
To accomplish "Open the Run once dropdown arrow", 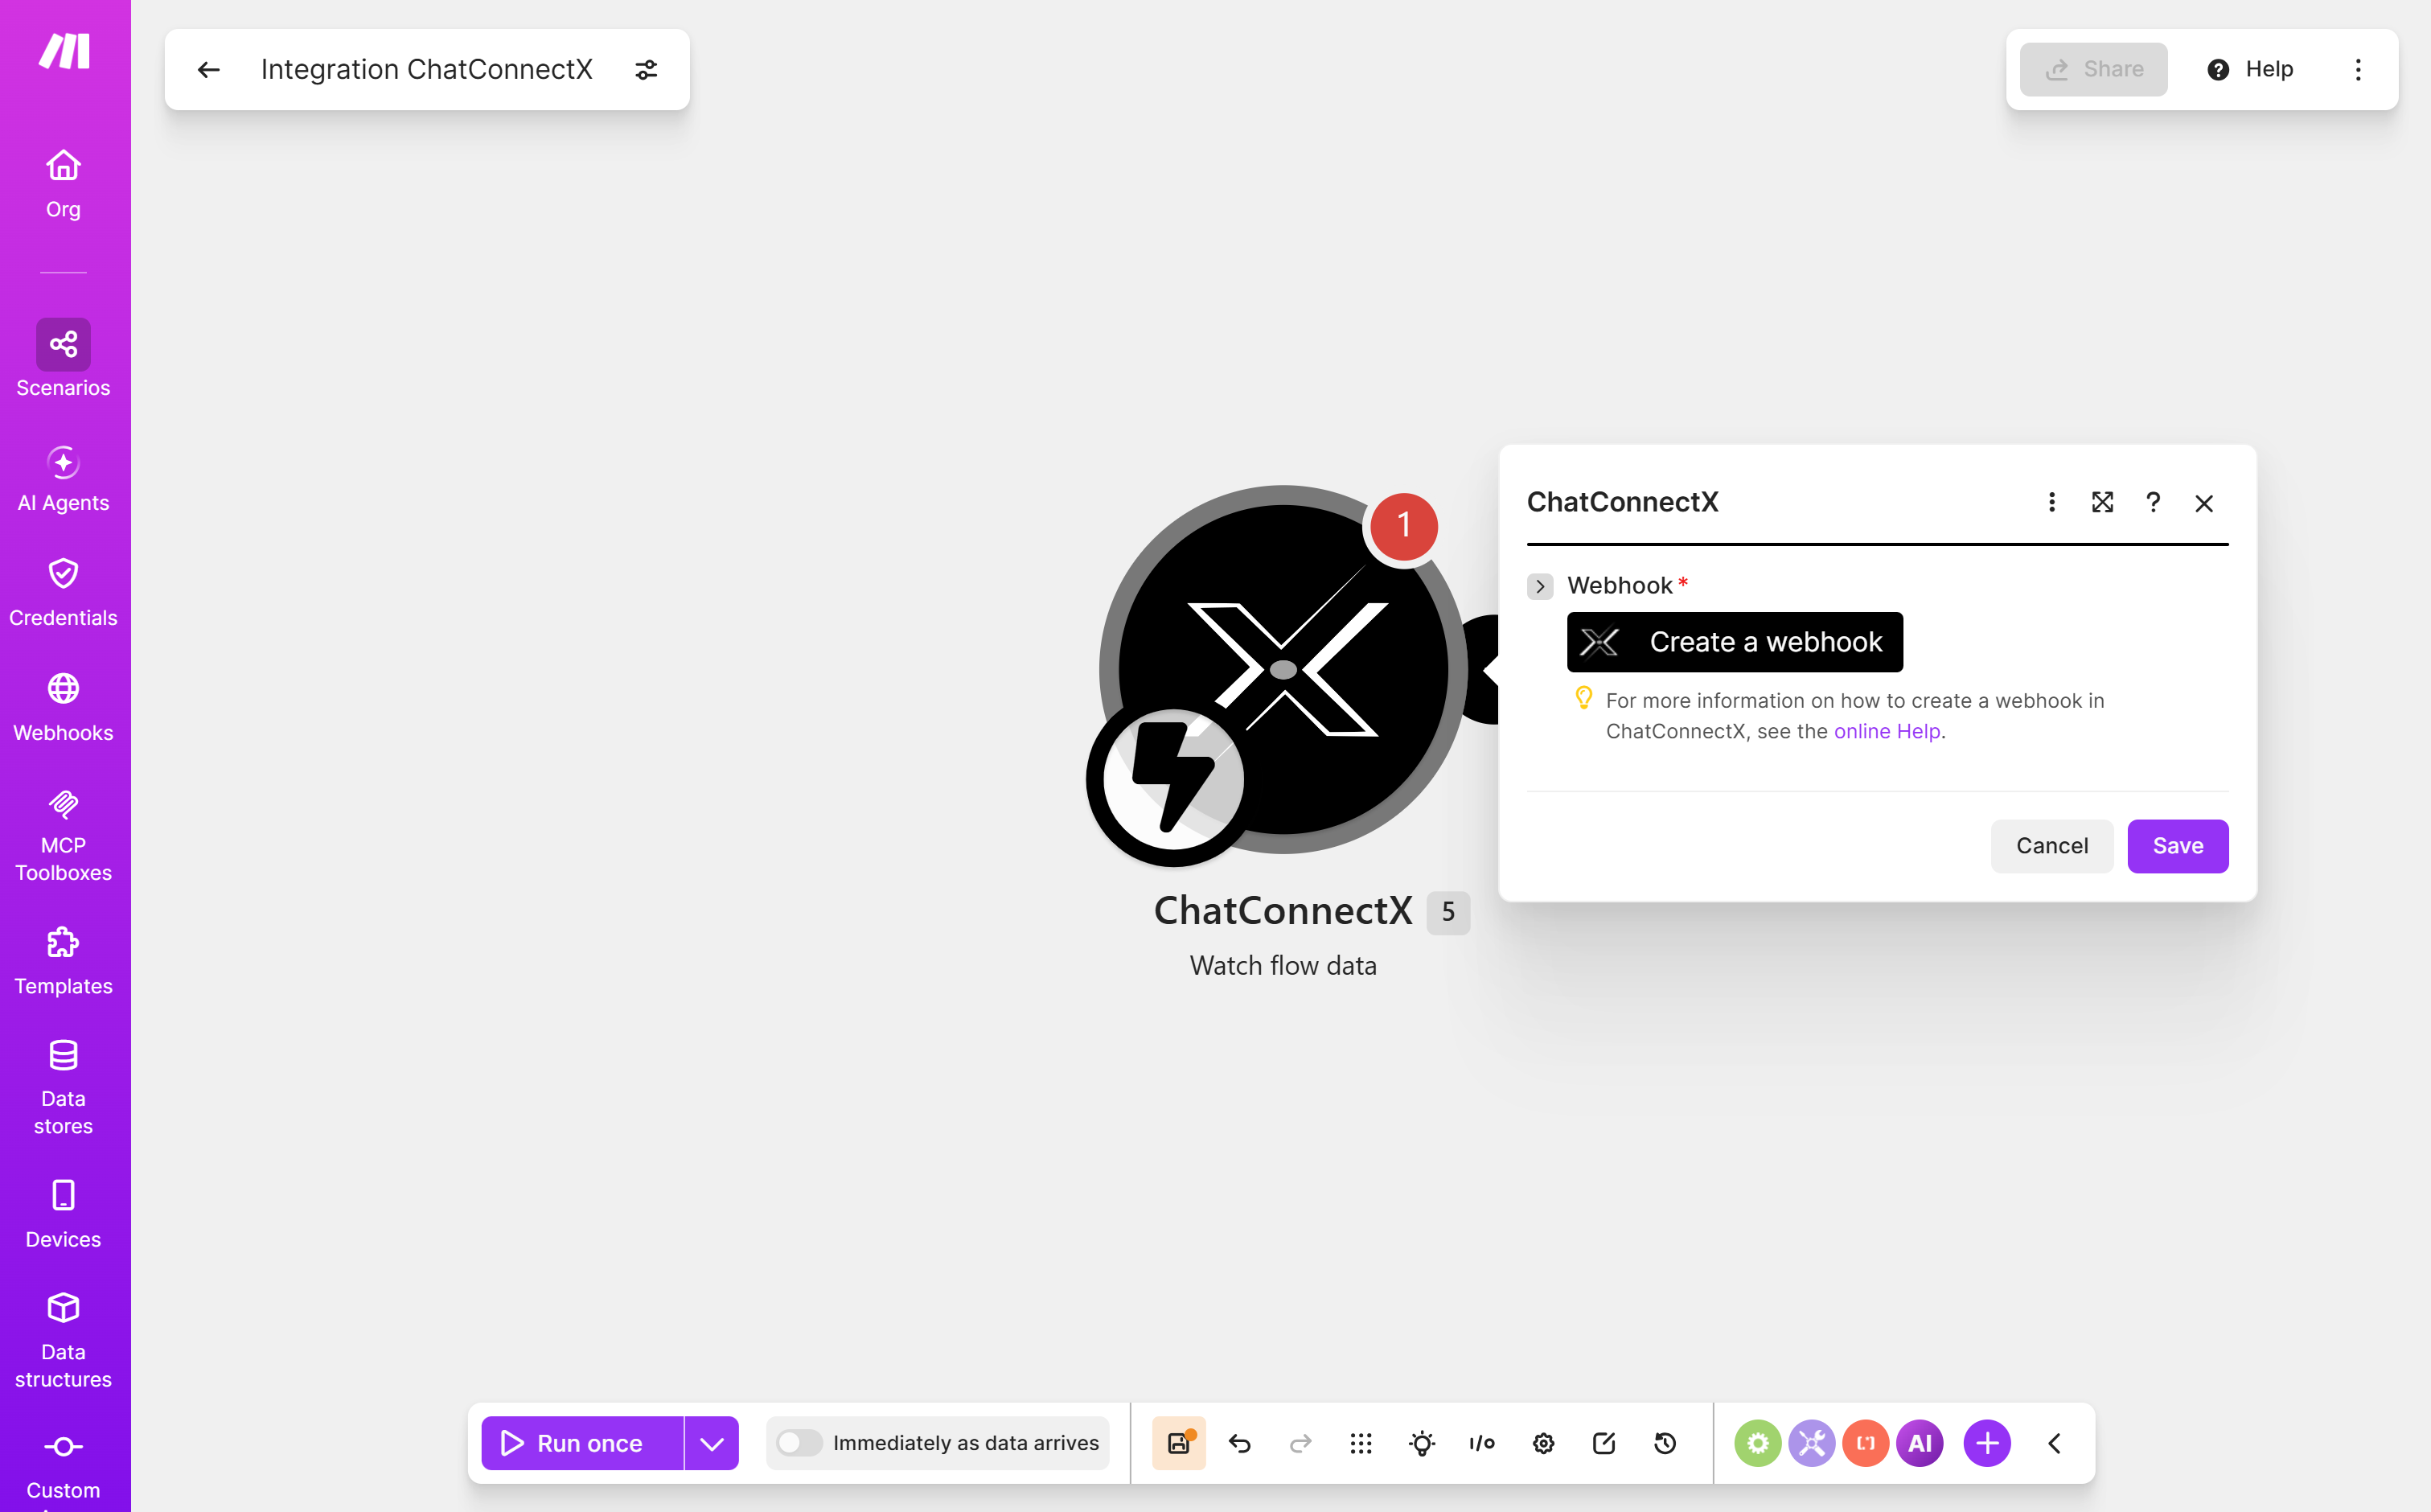I will point(712,1443).
